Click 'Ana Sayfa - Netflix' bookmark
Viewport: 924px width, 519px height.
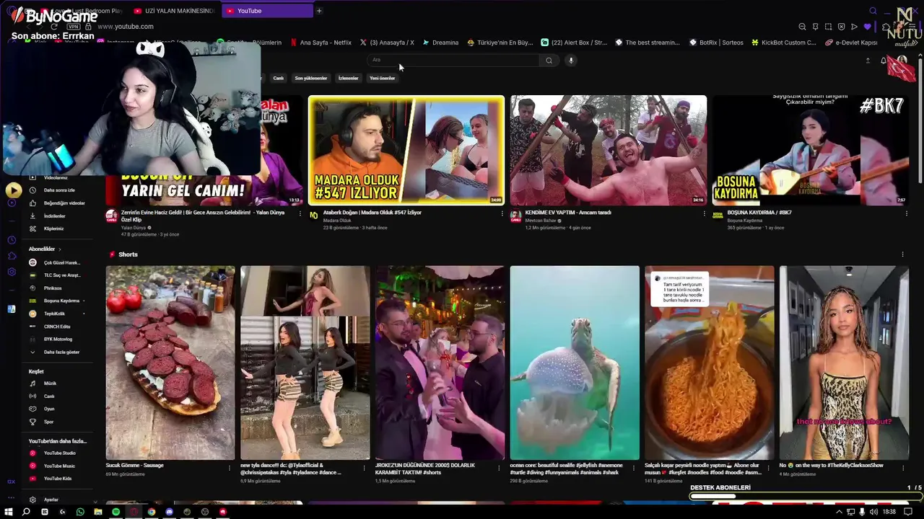coord(321,43)
